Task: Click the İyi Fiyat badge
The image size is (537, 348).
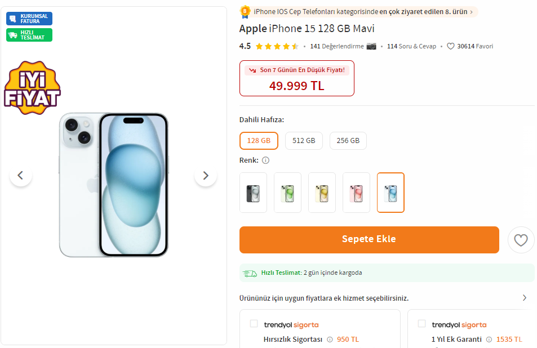Action: pos(32,88)
